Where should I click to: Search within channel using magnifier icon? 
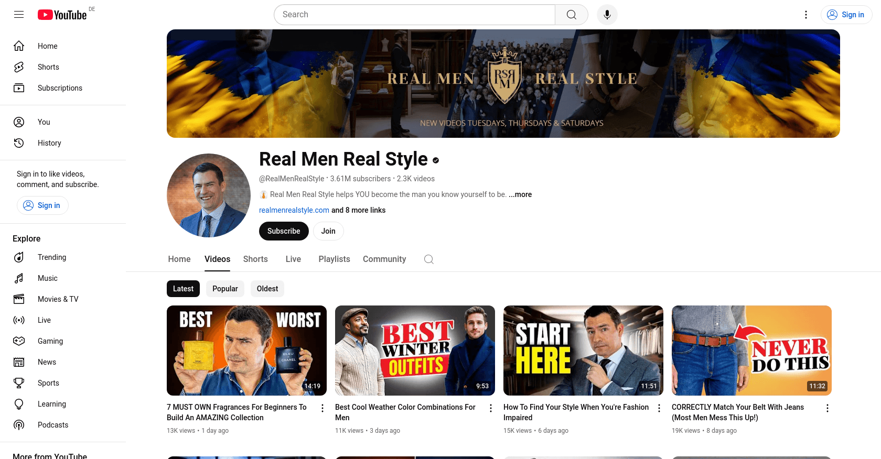click(x=428, y=259)
